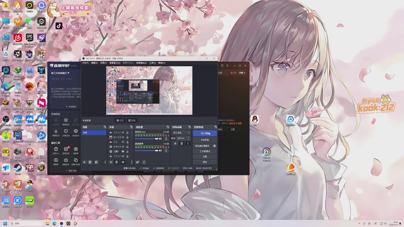Open the transition type dropdown 淡入淡出

[181, 133]
